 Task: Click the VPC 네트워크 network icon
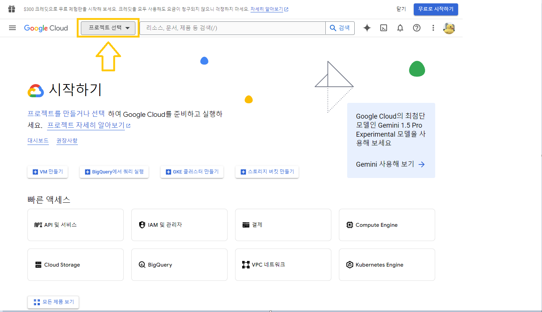pyautogui.click(x=246, y=265)
